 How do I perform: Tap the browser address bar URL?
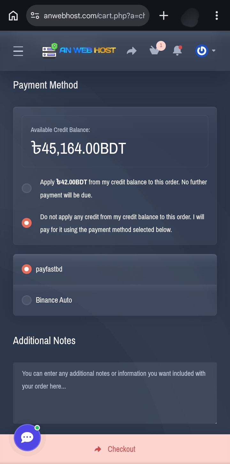point(94,15)
